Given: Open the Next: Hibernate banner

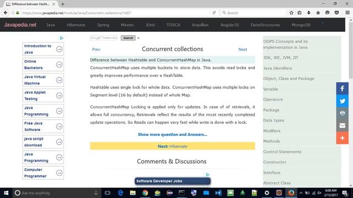Looking at the screenshot, I should click(173, 146).
